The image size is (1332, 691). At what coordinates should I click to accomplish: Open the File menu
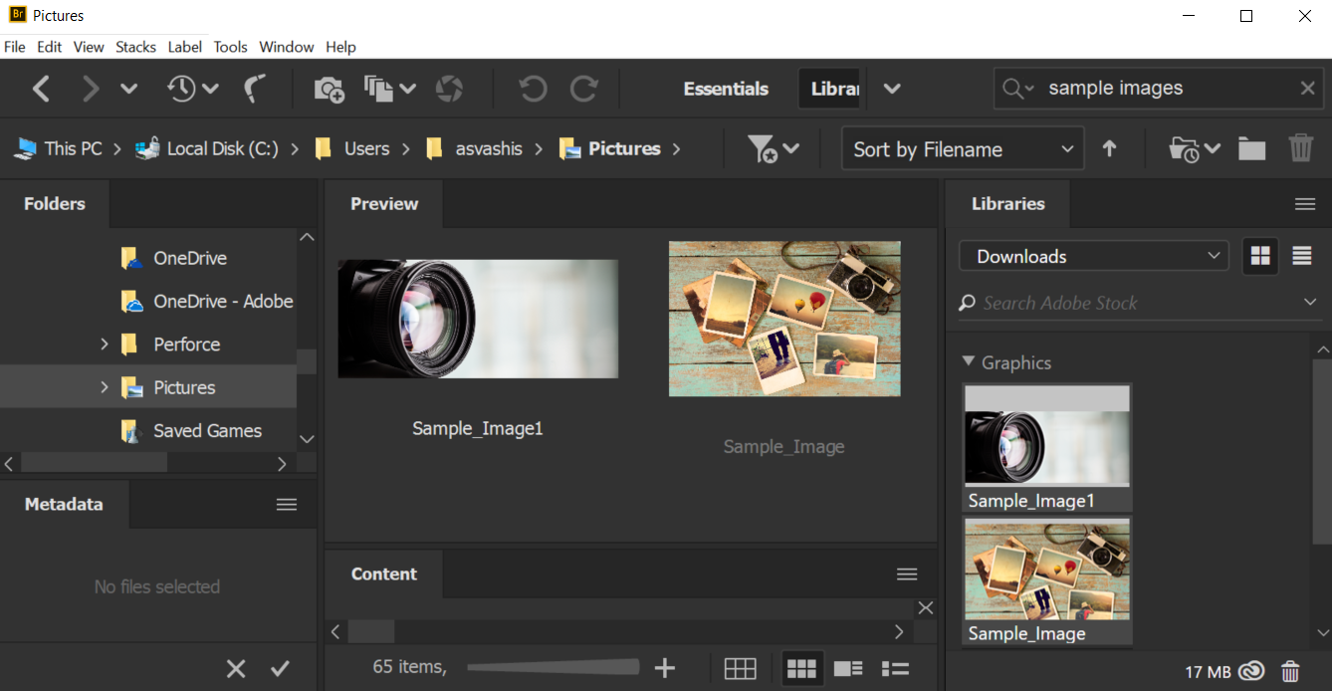click(x=15, y=47)
